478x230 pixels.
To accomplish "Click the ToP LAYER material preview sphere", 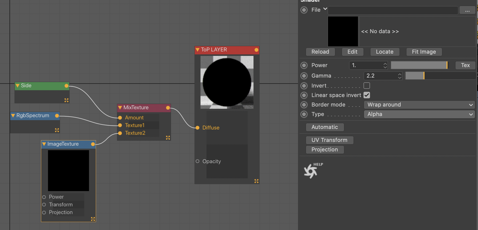I will click(227, 82).
